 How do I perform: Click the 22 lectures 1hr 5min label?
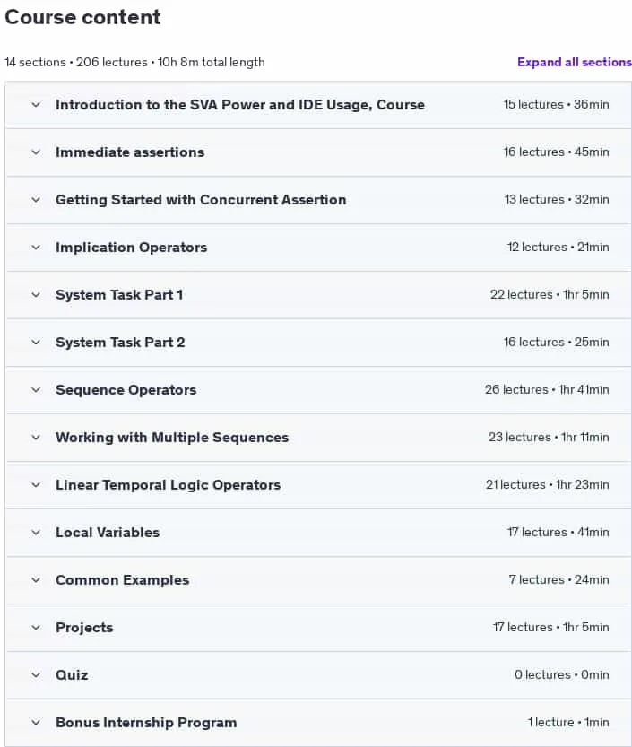pyautogui.click(x=550, y=295)
